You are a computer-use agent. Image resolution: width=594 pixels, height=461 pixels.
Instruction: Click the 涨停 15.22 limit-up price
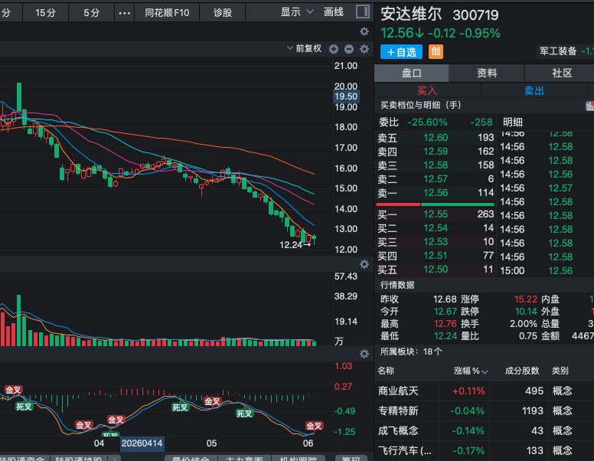tap(525, 299)
